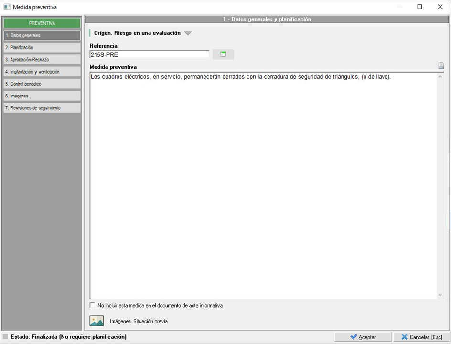Go to 4. Implantación y verificación
451x344 pixels.
tap(42, 72)
